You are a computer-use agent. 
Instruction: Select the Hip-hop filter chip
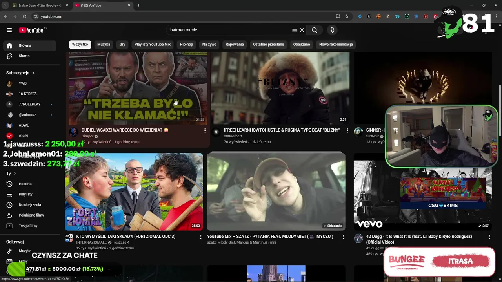pos(186,45)
